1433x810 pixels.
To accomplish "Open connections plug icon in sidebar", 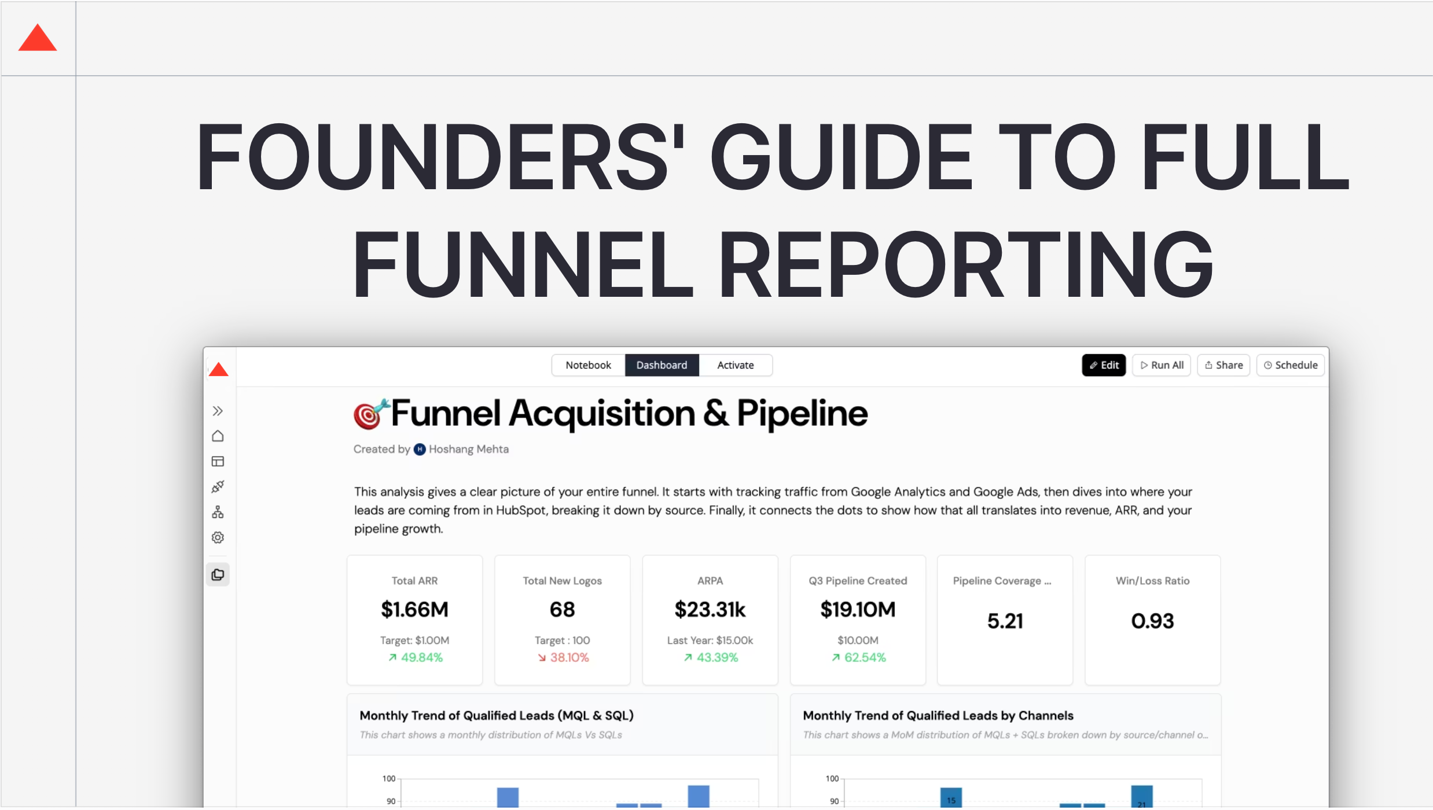I will point(218,487).
